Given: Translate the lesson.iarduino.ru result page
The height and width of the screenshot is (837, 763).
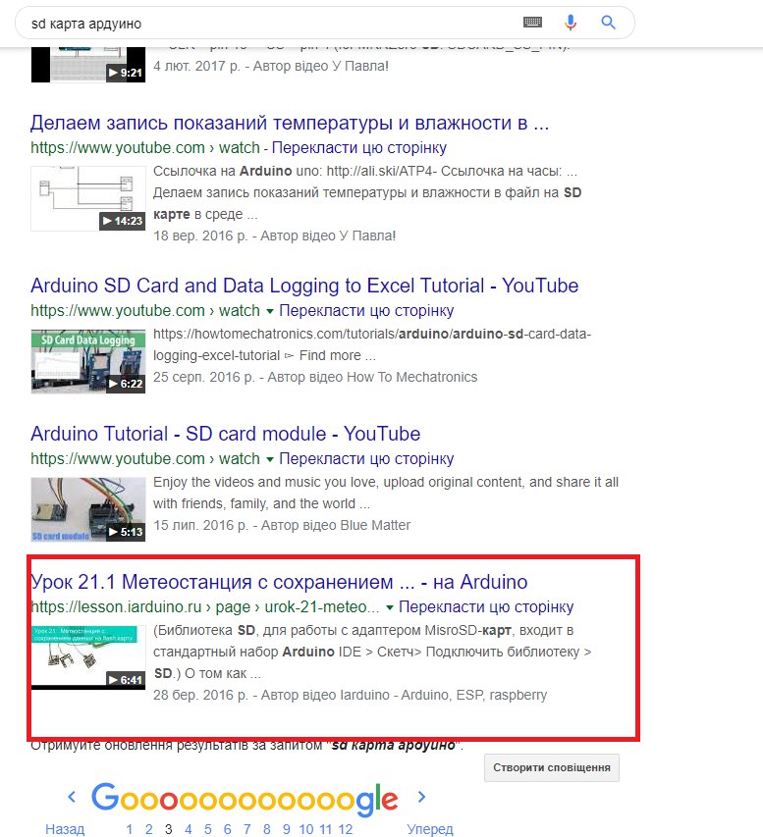Looking at the screenshot, I should (486, 607).
